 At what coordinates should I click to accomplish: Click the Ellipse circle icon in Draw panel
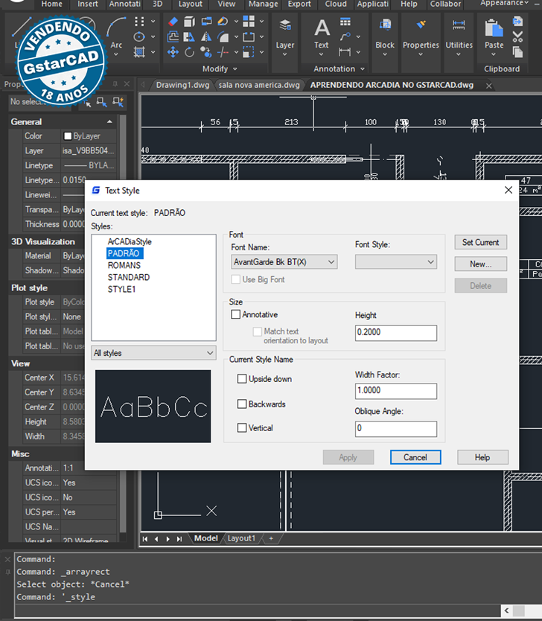tap(139, 36)
